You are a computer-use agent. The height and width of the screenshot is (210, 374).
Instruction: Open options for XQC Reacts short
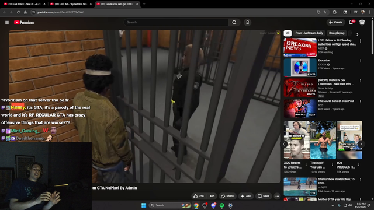(x=306, y=164)
